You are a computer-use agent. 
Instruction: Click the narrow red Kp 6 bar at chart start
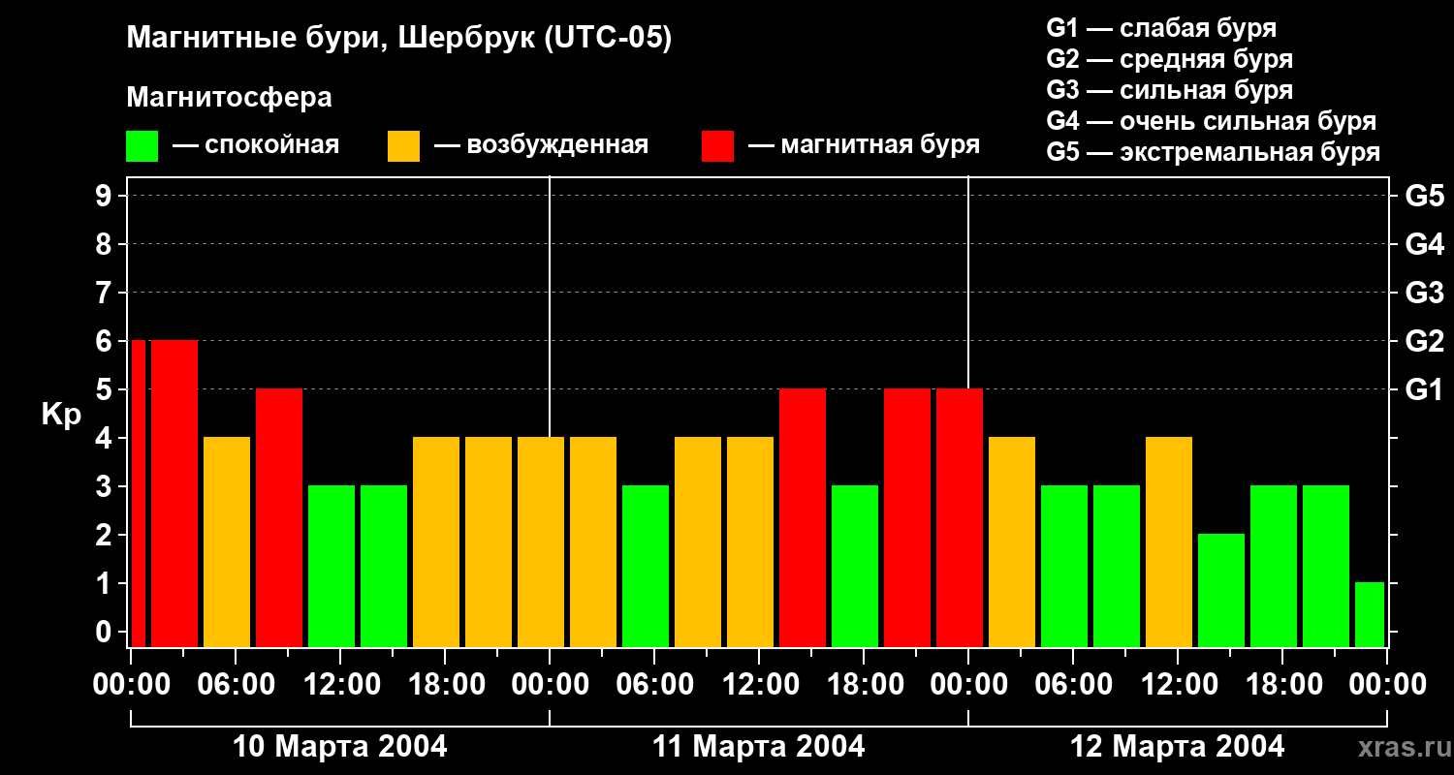point(138,493)
